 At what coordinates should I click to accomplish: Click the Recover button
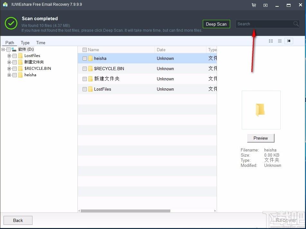point(286,220)
